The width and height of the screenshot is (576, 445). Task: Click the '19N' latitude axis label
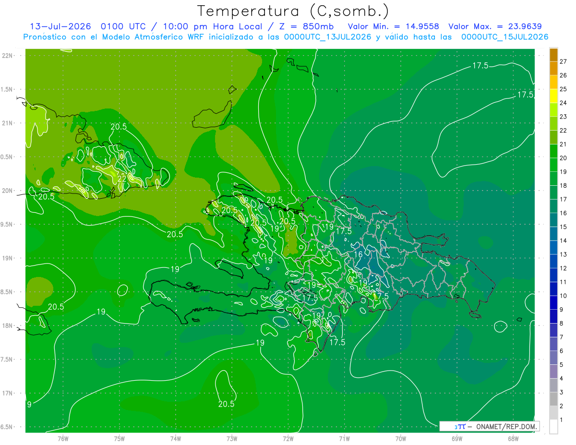(x=8, y=258)
